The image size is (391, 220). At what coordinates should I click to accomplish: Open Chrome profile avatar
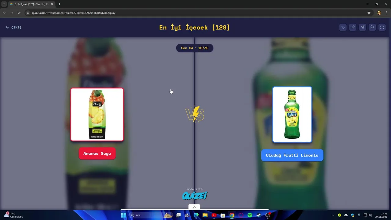379,13
